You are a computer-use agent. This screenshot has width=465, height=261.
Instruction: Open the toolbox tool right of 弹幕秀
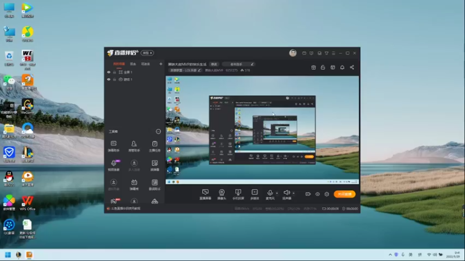(155, 184)
